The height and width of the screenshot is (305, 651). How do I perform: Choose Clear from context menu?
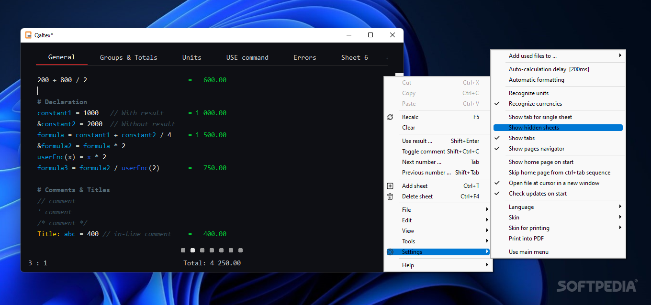[x=438, y=128]
